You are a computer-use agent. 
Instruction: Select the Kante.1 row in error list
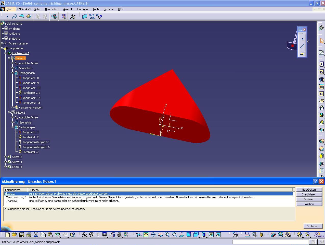click(148, 201)
